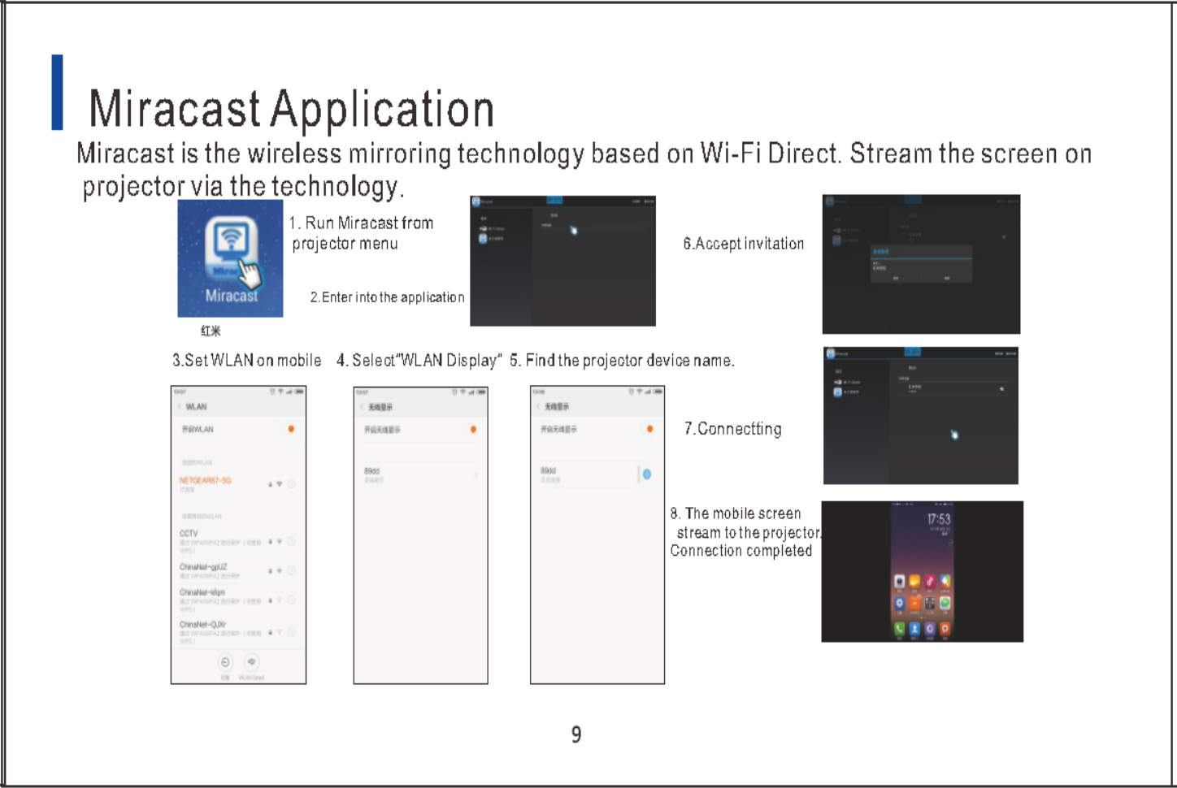Tap back arrow on the step 4 WLAN Display screen
Viewport: 1177px width, 788px height.
[362, 407]
